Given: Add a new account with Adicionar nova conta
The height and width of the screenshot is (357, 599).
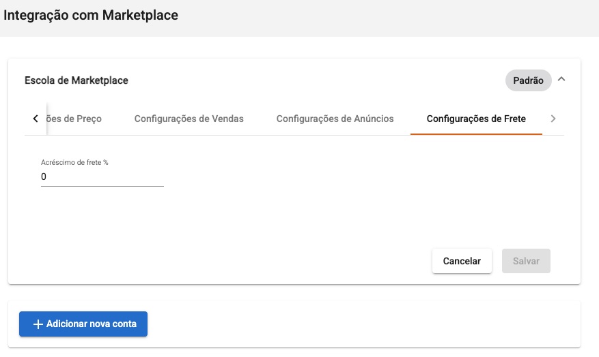Looking at the screenshot, I should pos(83,324).
